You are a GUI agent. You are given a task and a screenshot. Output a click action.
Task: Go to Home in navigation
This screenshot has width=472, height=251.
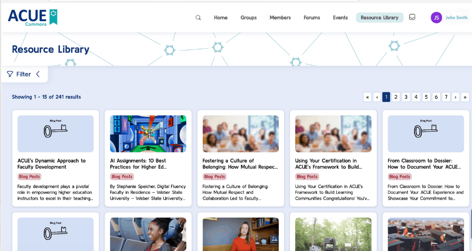pyautogui.click(x=220, y=18)
